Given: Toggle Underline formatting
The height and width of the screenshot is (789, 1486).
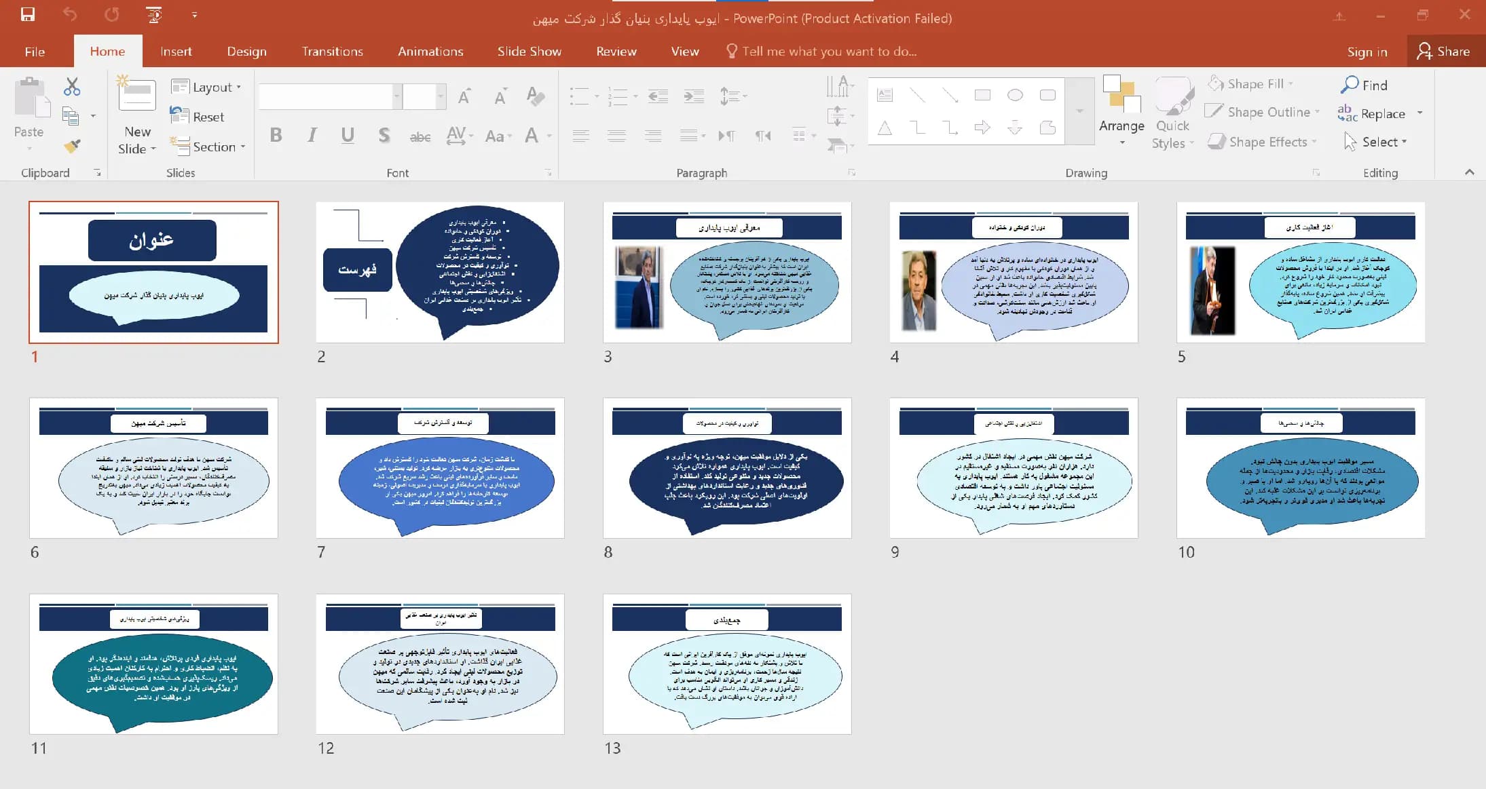Looking at the screenshot, I should click(348, 135).
